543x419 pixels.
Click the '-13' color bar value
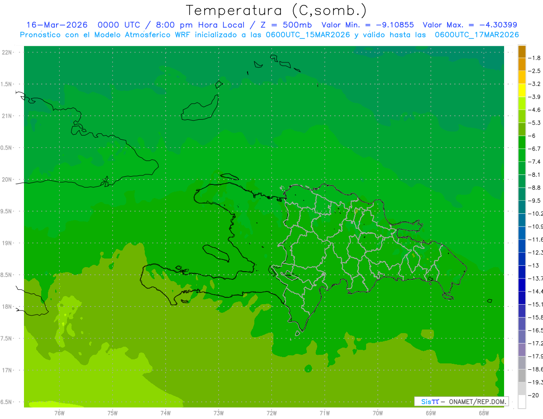533,265
